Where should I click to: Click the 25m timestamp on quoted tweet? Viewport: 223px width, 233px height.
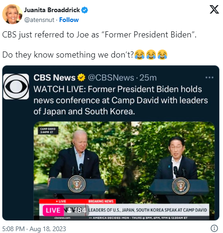coord(148,78)
